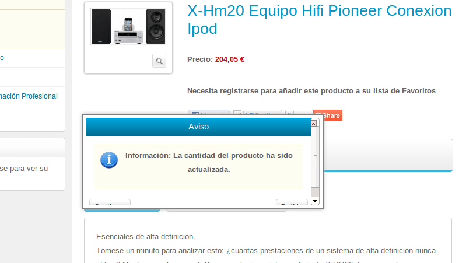This screenshot has height=263, width=459.
Task: Click the Facebook like count bubble
Action: (237, 113)
